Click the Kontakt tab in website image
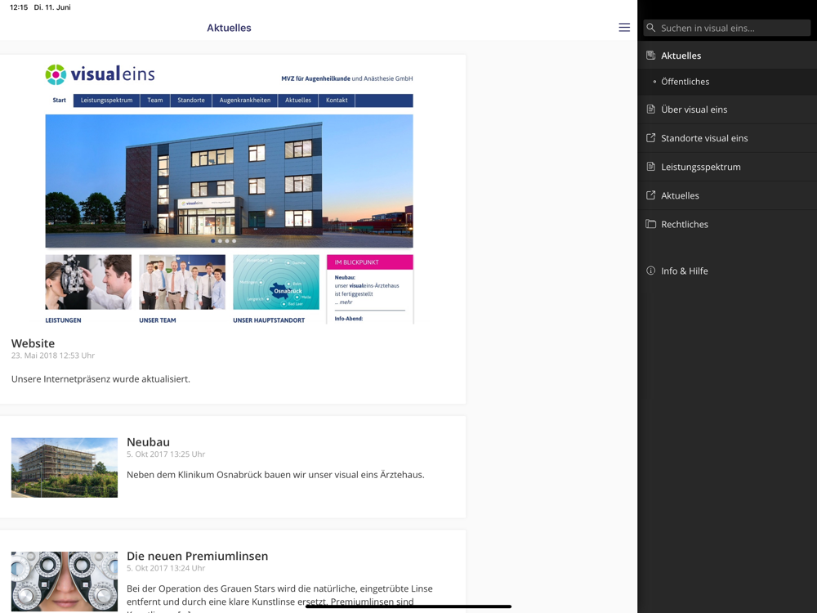The height and width of the screenshot is (613, 817). click(x=337, y=100)
